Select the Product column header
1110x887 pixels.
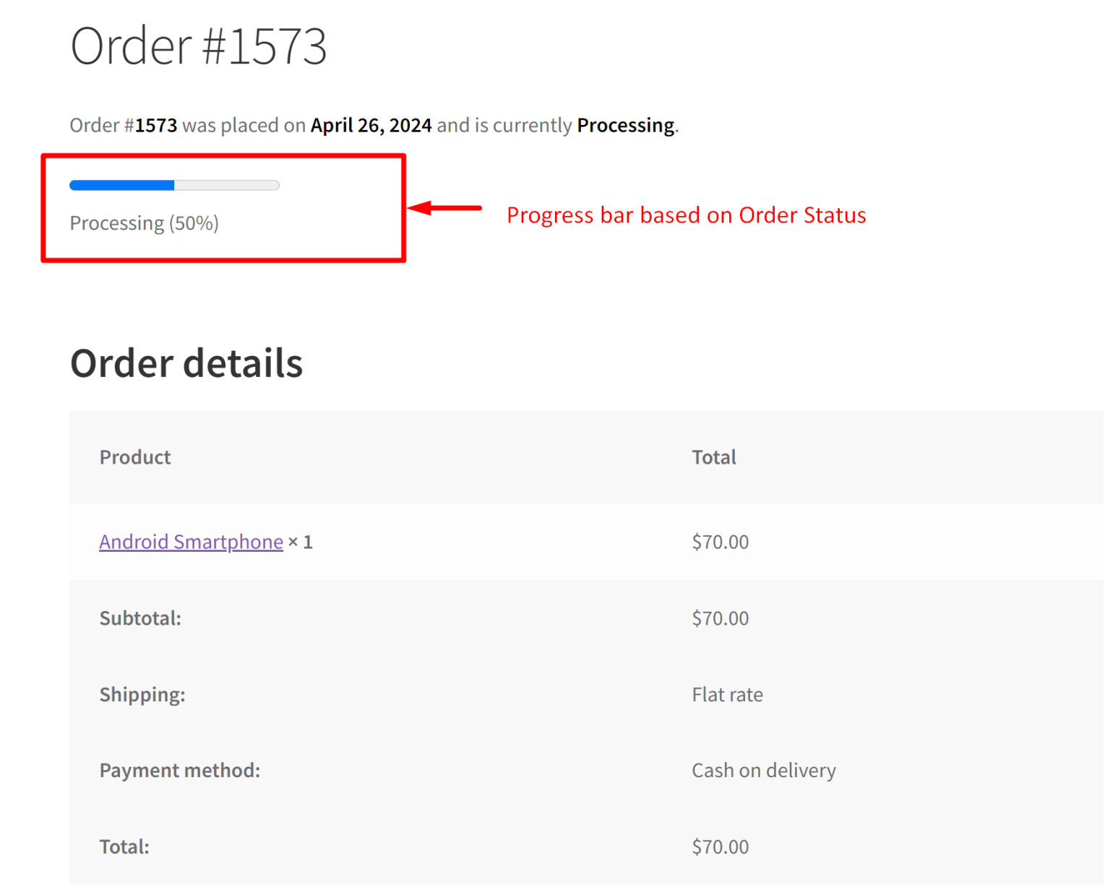134,457
